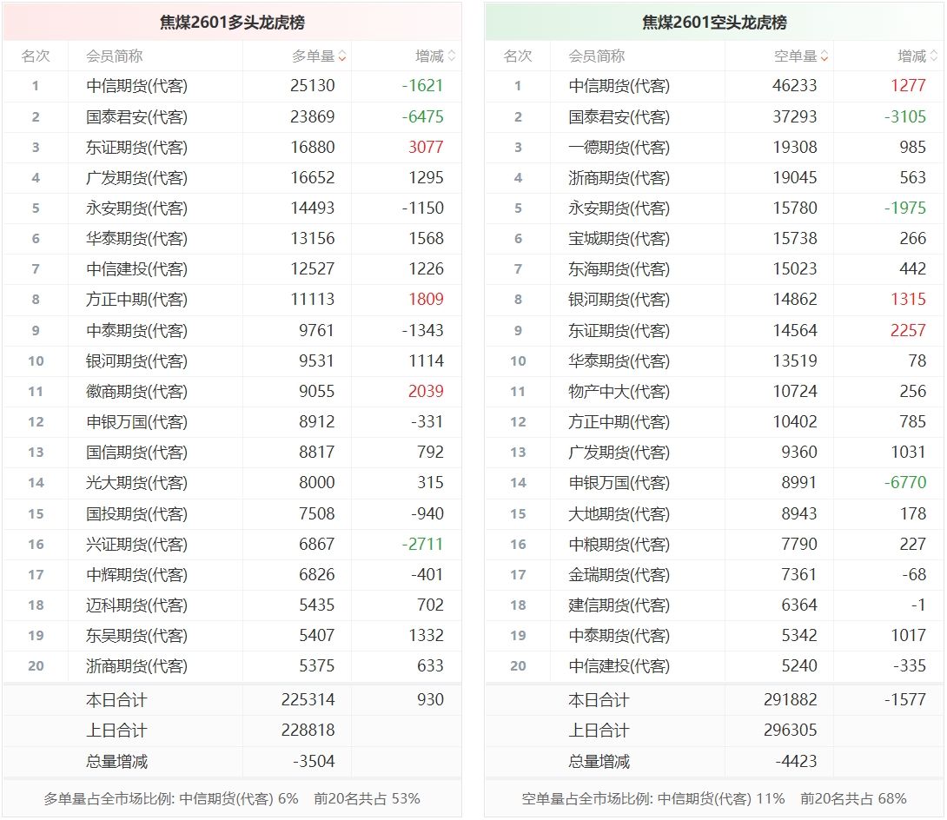The height and width of the screenshot is (820, 947).
Task: Click 名次 header in long table
Action: [36, 56]
